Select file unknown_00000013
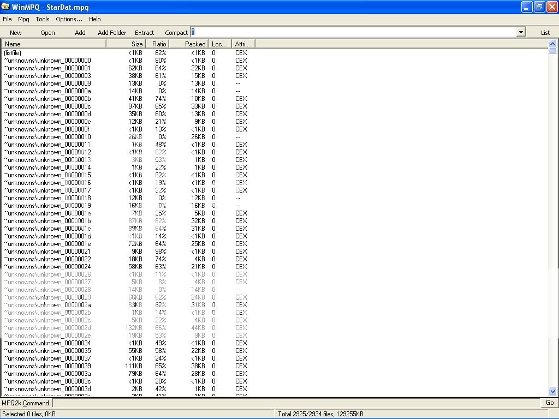 [47, 160]
